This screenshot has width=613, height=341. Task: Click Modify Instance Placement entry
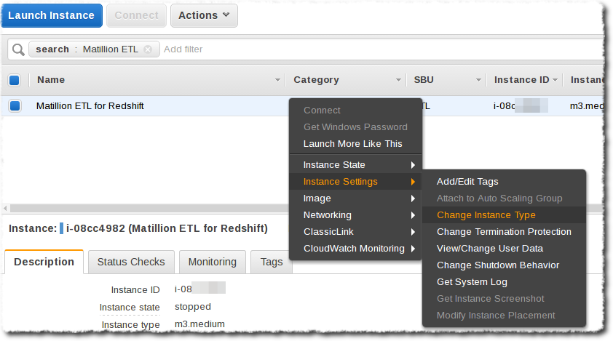(504, 316)
